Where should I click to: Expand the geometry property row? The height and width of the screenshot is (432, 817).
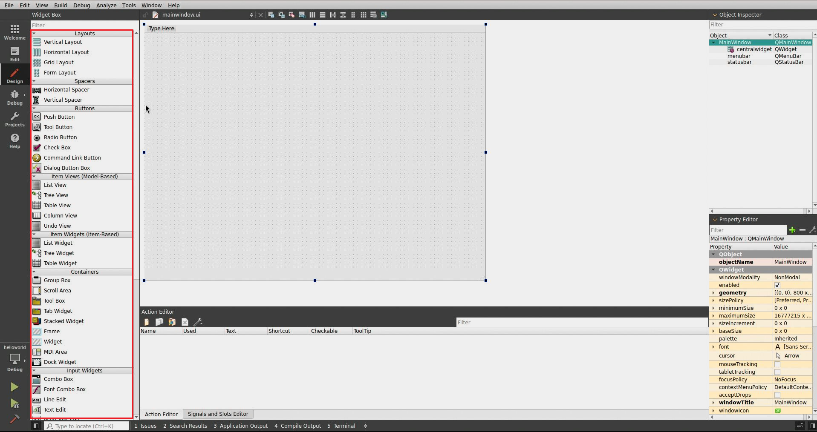click(713, 293)
